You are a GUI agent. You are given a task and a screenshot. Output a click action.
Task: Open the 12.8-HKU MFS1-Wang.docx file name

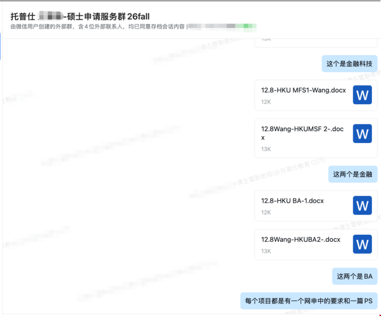click(303, 90)
